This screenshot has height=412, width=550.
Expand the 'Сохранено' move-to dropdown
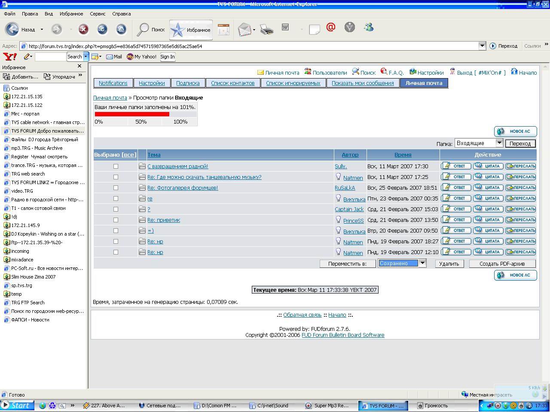(422, 263)
